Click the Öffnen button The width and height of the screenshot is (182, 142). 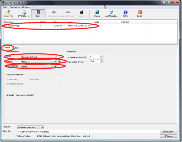169,136
